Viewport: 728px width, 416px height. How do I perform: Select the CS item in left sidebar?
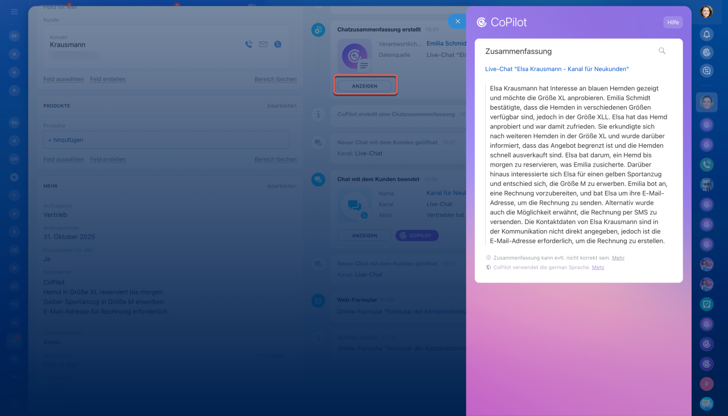pos(14,249)
